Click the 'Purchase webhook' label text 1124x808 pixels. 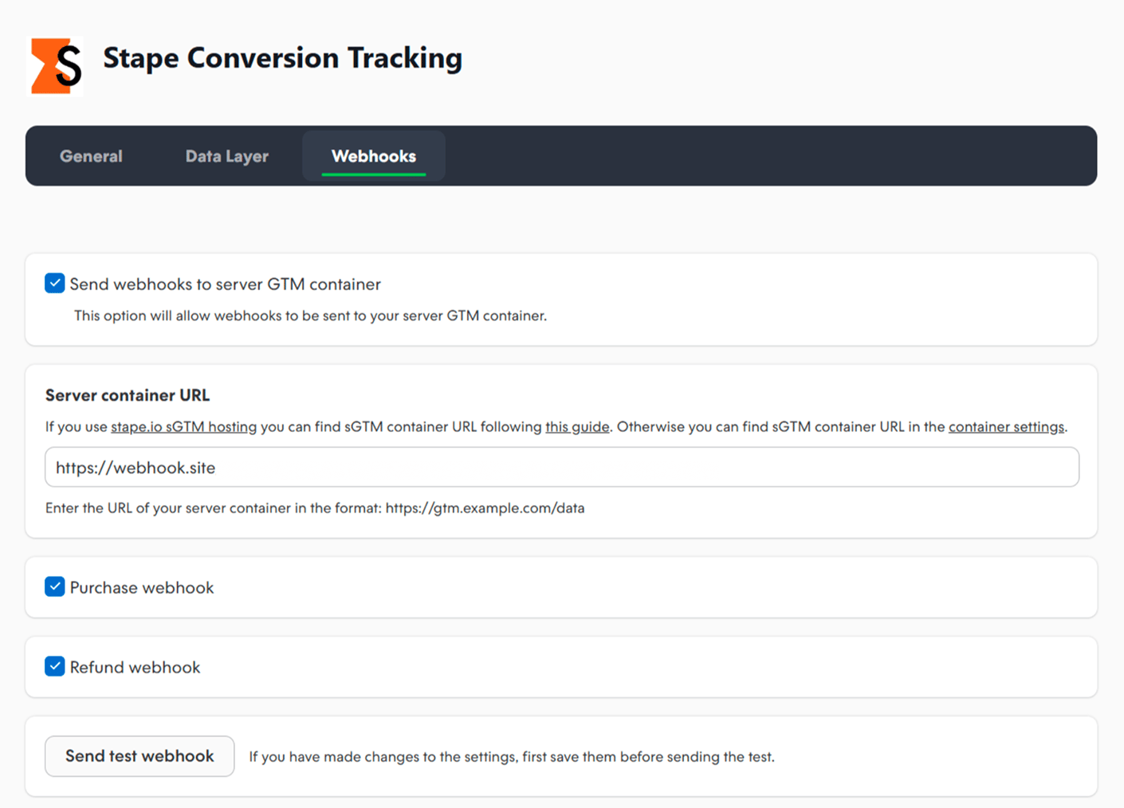point(142,588)
